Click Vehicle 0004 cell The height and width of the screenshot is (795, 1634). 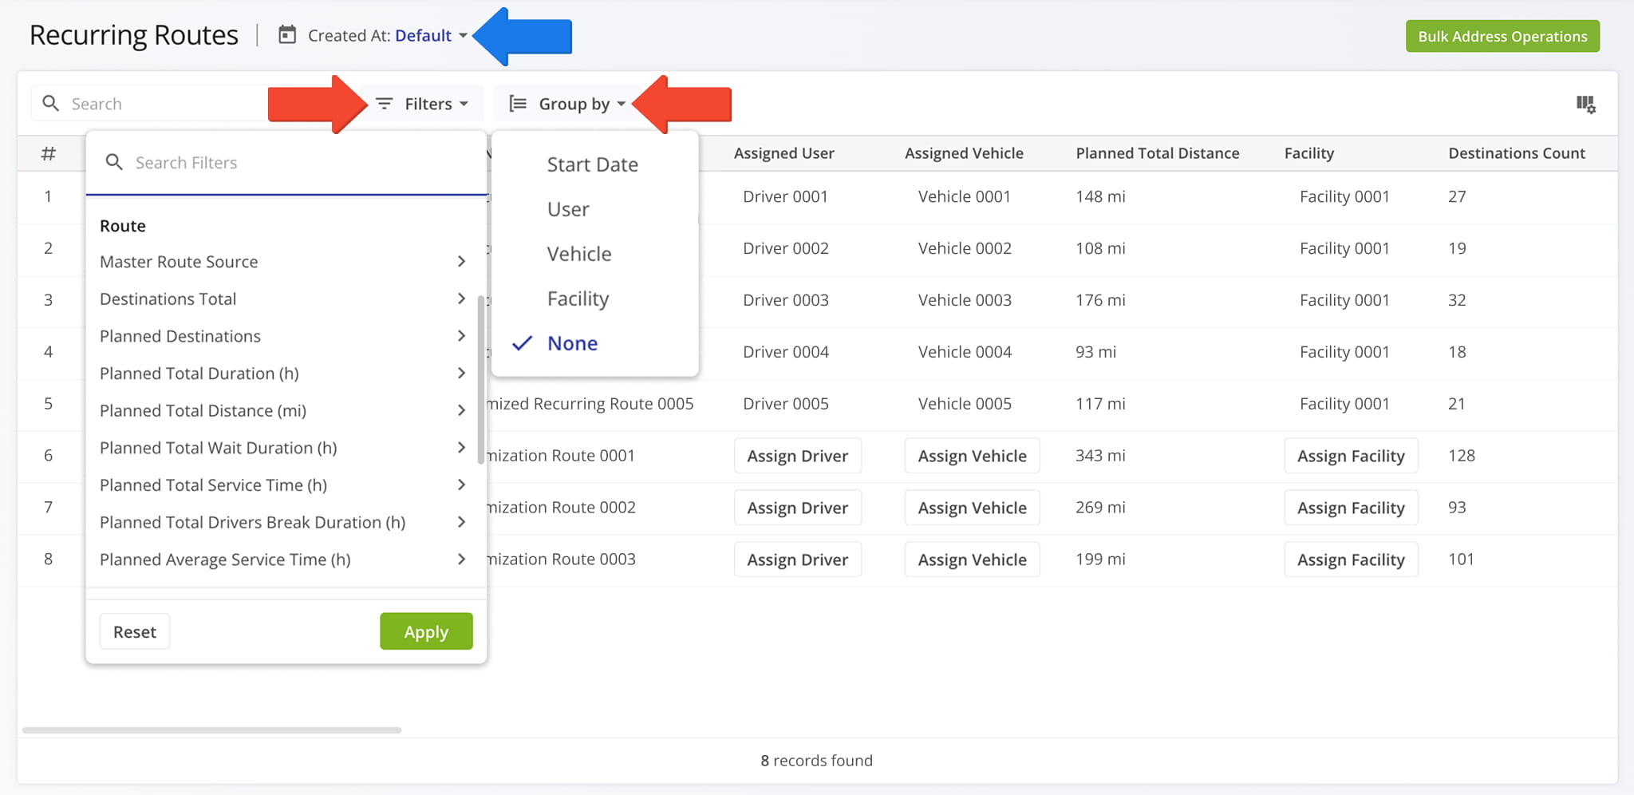[965, 352]
